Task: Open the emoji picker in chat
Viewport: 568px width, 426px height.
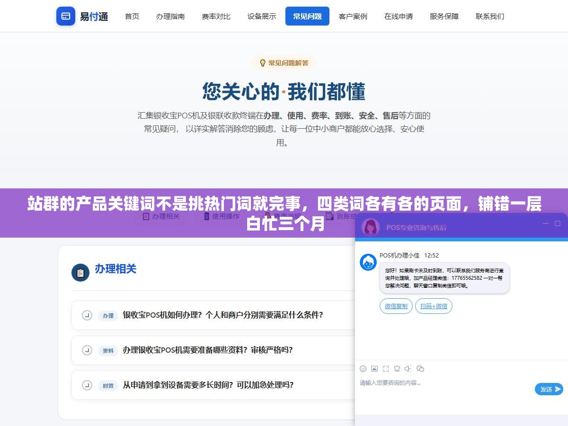Action: (x=363, y=369)
